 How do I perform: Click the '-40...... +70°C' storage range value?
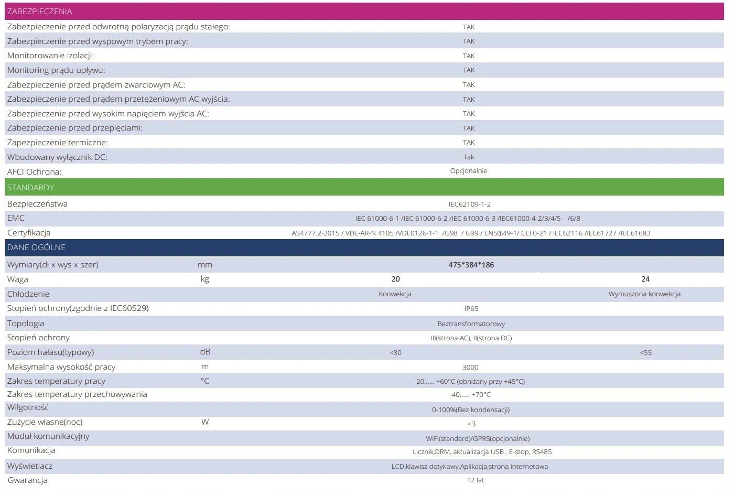470,395
